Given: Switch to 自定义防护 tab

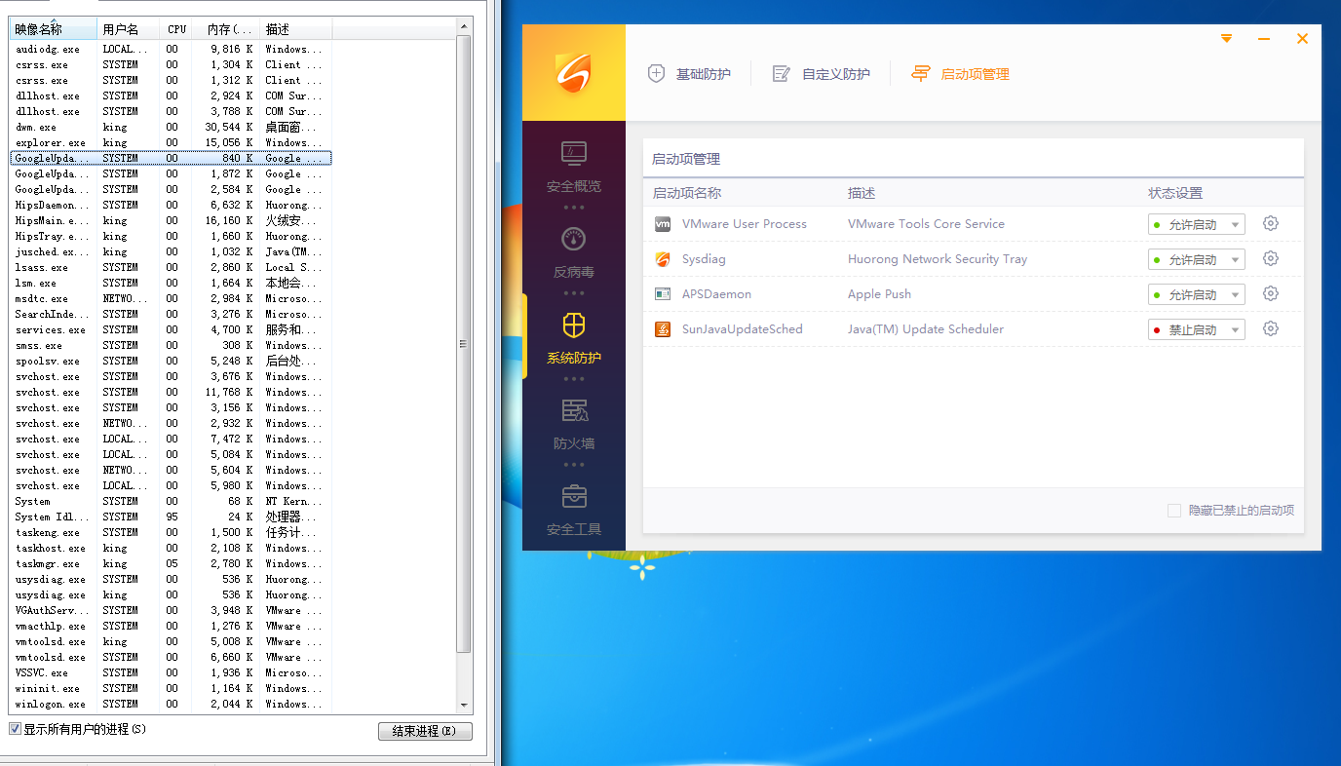Looking at the screenshot, I should pos(821,74).
